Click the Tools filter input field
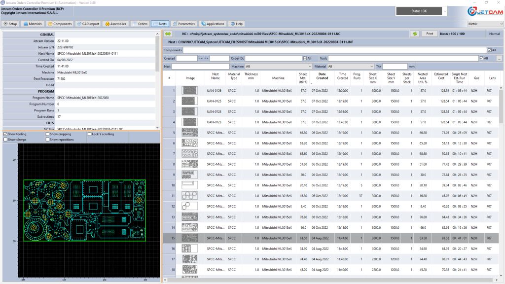This screenshot has height=284, width=505. click(403, 58)
